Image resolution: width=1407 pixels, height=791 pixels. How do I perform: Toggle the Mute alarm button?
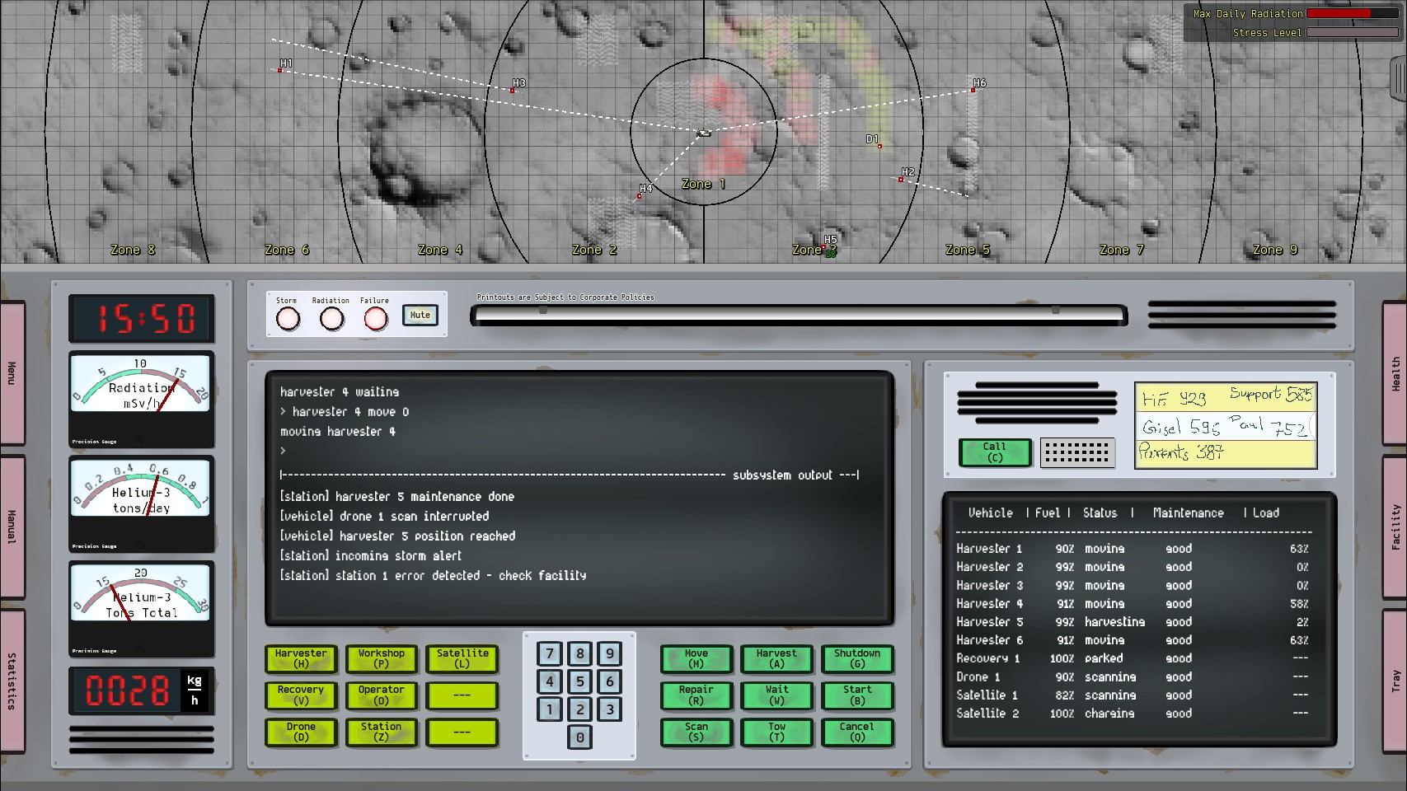[x=420, y=315]
